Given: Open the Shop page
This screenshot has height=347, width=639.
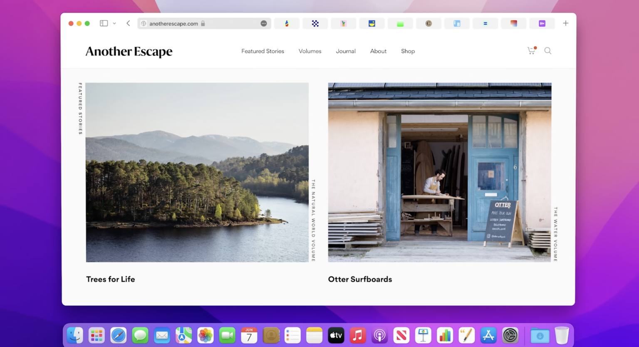Looking at the screenshot, I should click(408, 51).
